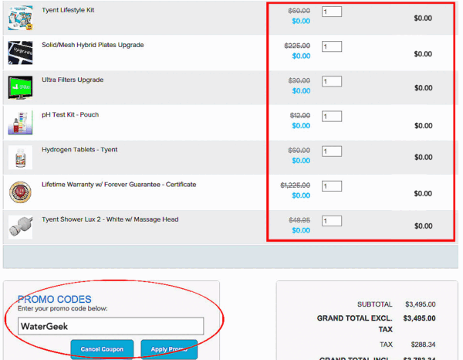Image resolution: width=463 pixels, height=360 pixels.
Task: Focus quantity field for Lifetime Warranty
Action: [x=332, y=186]
